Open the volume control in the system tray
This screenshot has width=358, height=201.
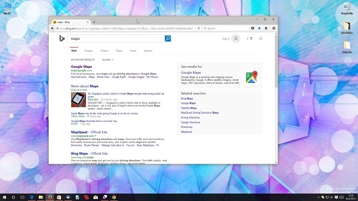coord(332,197)
